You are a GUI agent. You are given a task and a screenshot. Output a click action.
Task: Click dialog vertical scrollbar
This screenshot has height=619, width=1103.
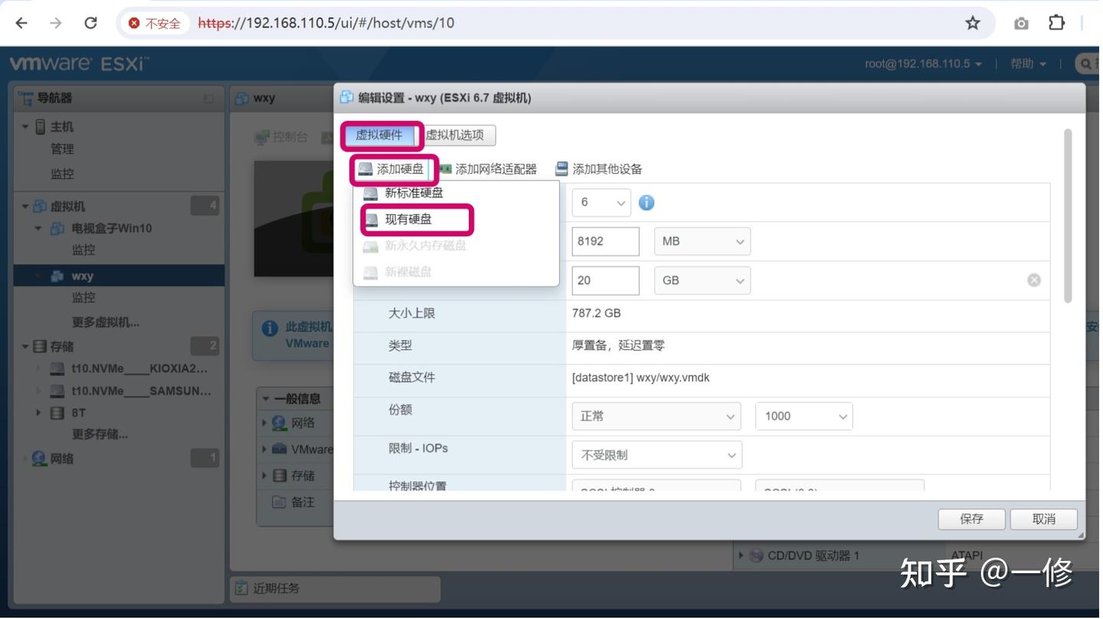pyautogui.click(x=1068, y=216)
